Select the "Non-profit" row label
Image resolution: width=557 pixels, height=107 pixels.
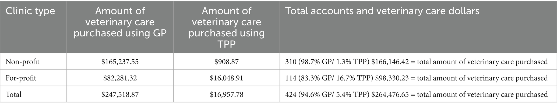pos(22,62)
